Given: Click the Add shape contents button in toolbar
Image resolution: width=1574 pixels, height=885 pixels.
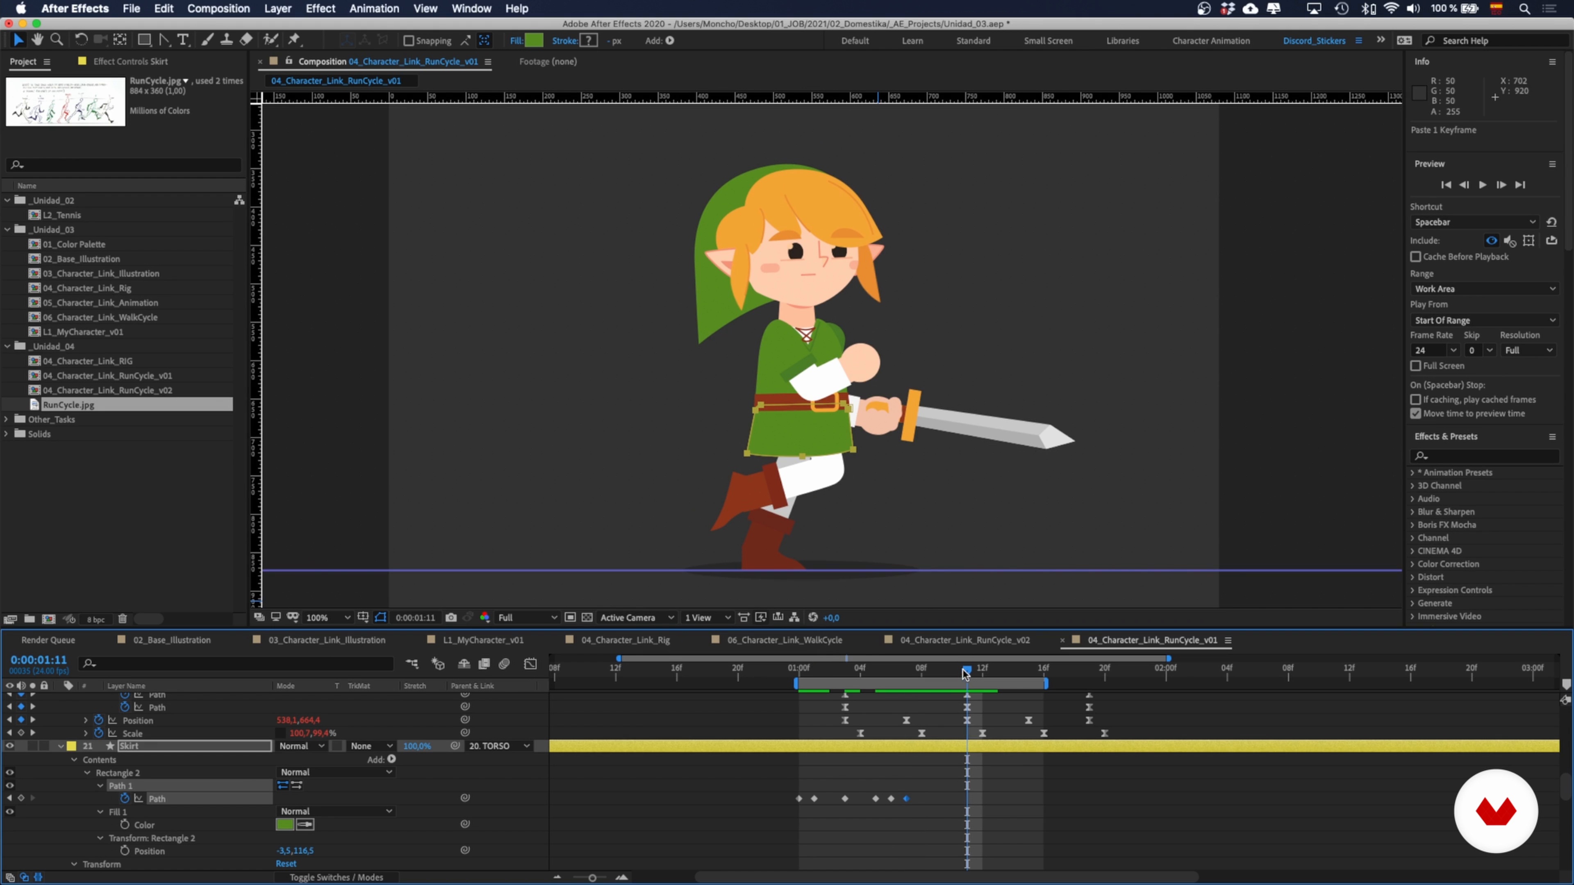Looking at the screenshot, I should pos(670,41).
